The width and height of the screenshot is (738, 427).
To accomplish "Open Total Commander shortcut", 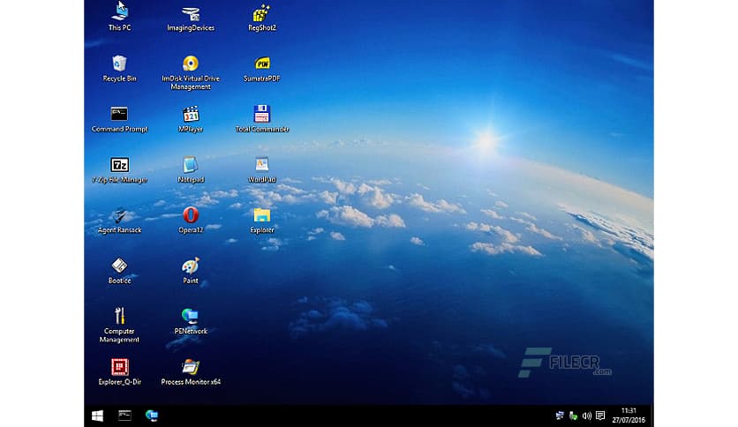I will click(x=261, y=119).
